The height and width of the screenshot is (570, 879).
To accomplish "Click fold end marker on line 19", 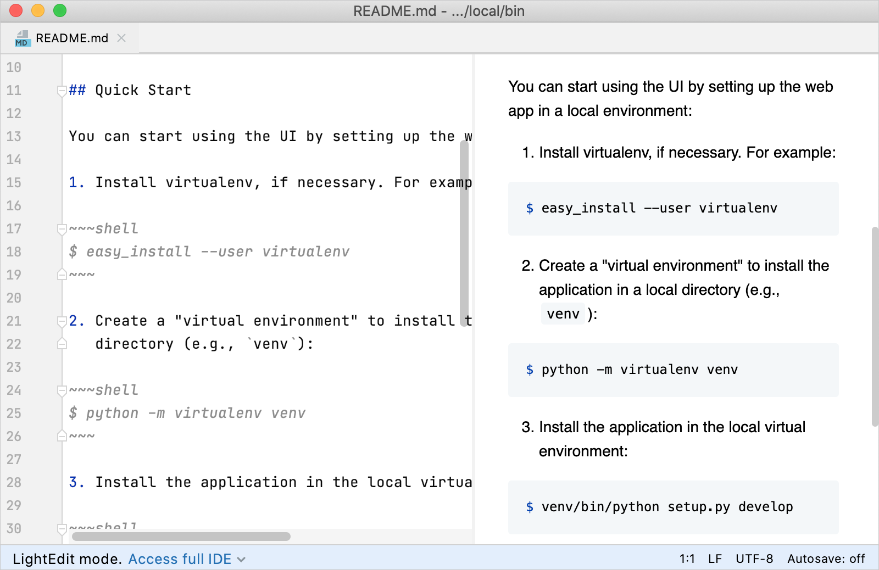I will tap(62, 275).
